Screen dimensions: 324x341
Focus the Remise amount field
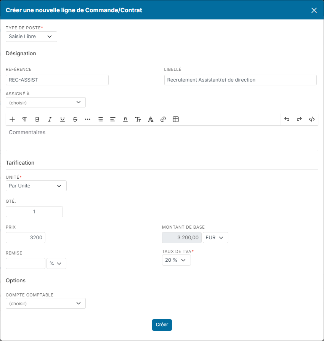point(26,264)
